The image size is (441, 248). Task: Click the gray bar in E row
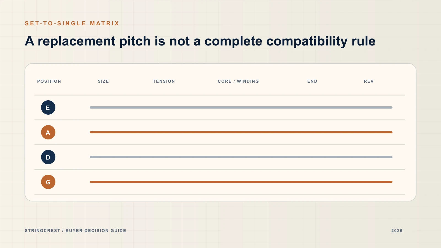(241, 107)
